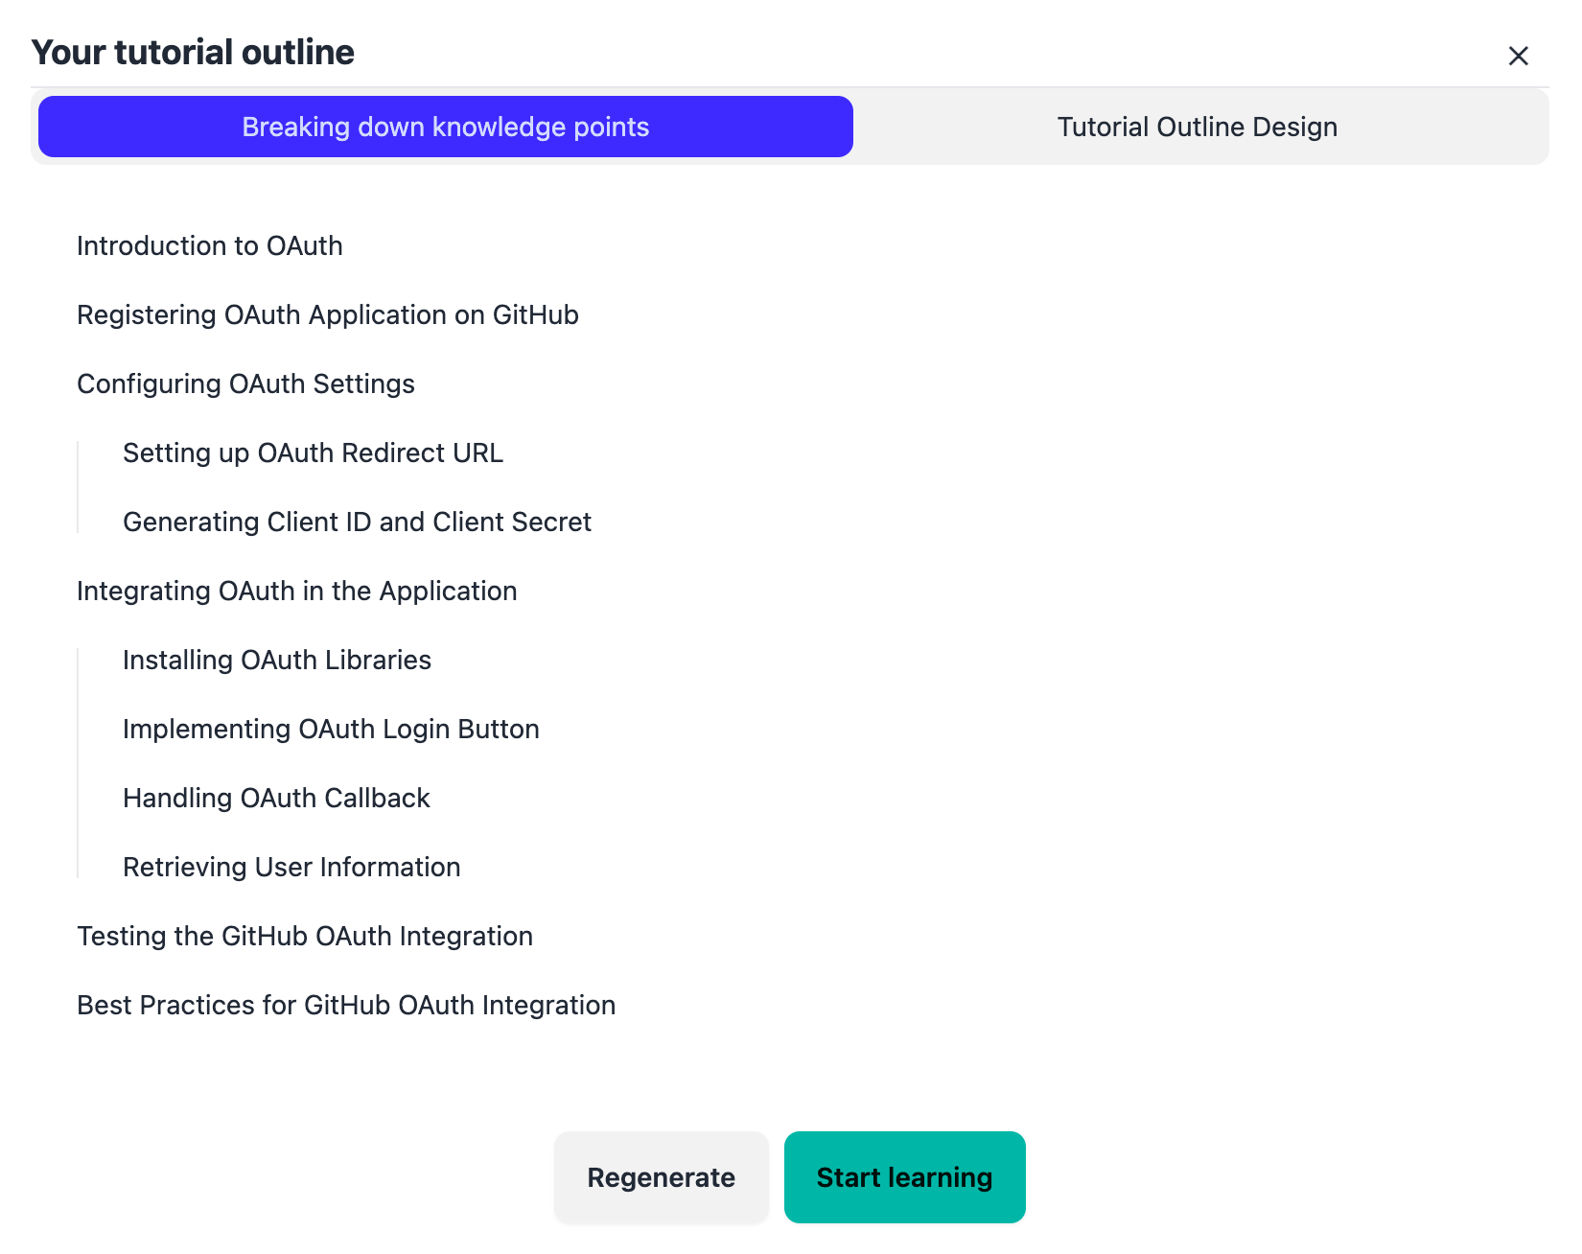Select Retrieving User Information subtopic

(291, 868)
